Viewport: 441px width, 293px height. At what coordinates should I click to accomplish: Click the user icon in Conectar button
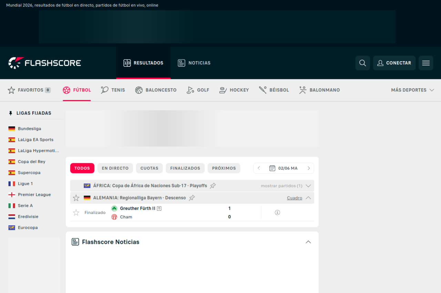[380, 63]
